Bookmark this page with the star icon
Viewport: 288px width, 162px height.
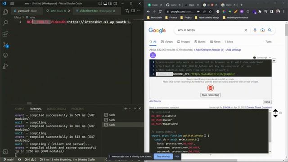point(210,12)
